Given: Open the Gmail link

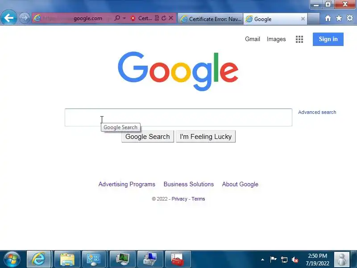Looking at the screenshot, I should pyautogui.click(x=253, y=39).
